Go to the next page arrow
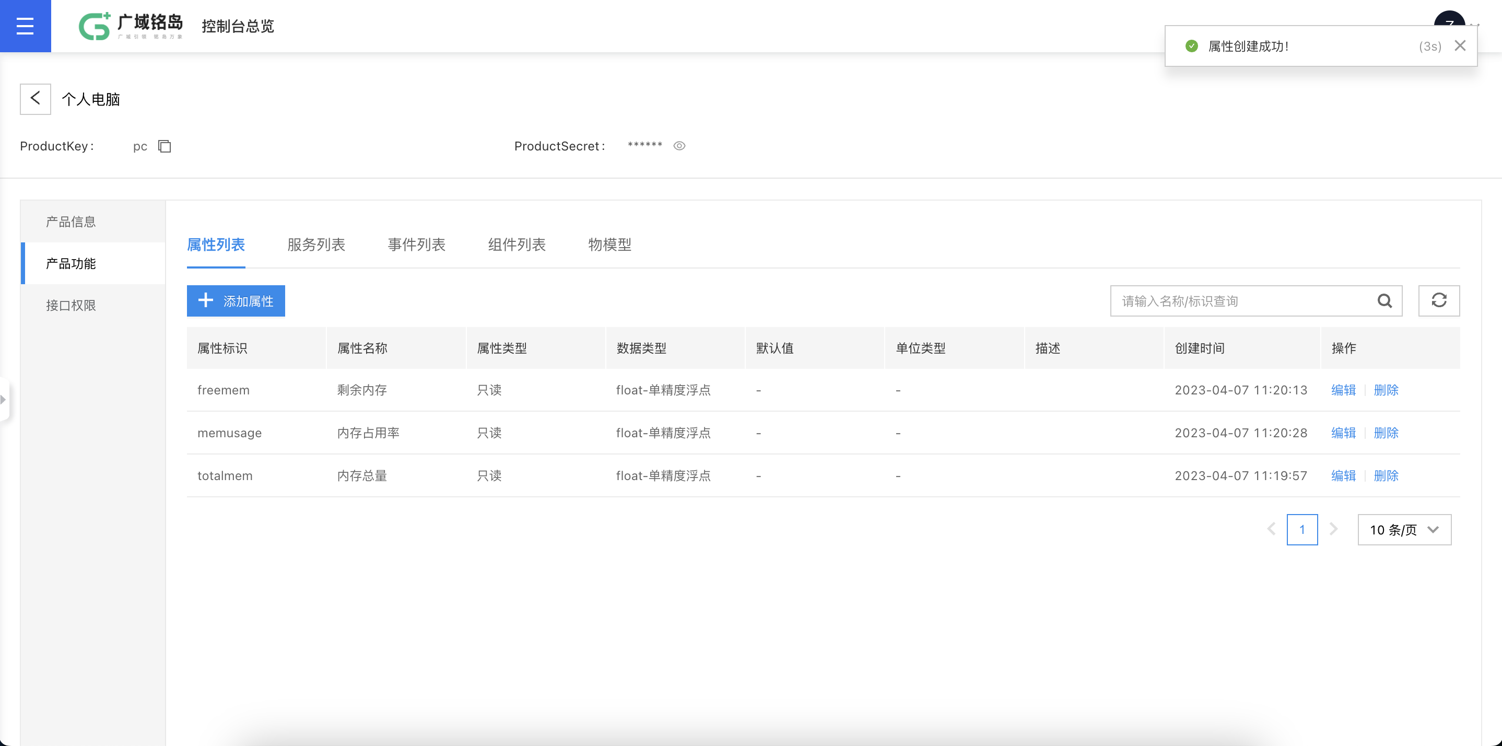 [x=1333, y=529]
